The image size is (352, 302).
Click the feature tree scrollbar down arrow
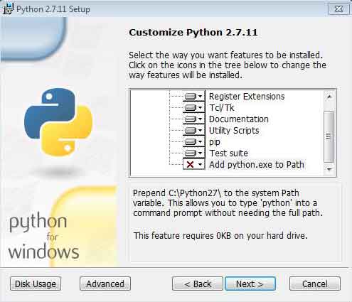[x=329, y=169]
